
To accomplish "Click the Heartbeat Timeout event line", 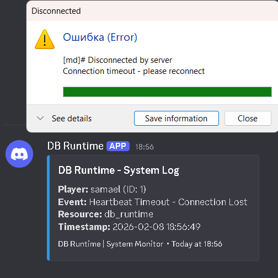I will tap(153, 202).
